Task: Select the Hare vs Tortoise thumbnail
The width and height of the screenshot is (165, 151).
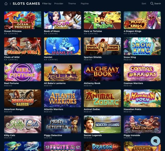Action: (102, 20)
